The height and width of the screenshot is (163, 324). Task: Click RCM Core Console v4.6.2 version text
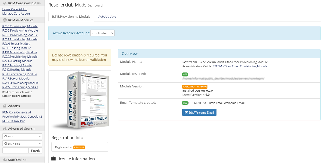tap(17, 92)
